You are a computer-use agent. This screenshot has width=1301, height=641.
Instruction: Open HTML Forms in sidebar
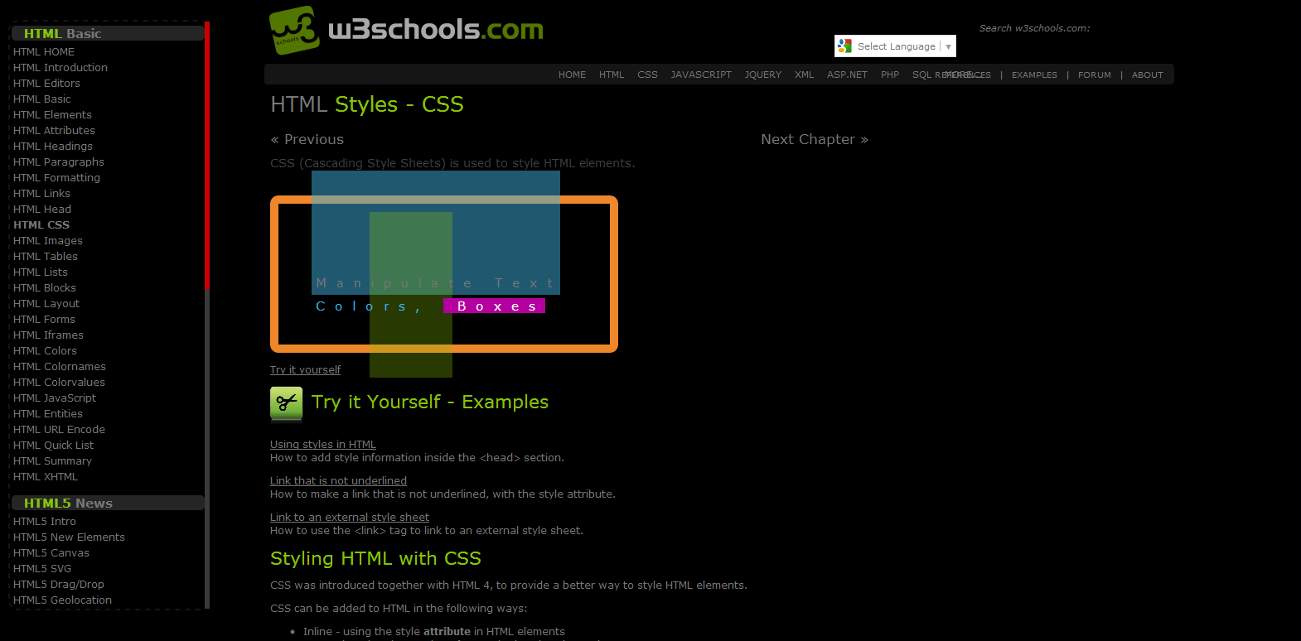click(44, 320)
